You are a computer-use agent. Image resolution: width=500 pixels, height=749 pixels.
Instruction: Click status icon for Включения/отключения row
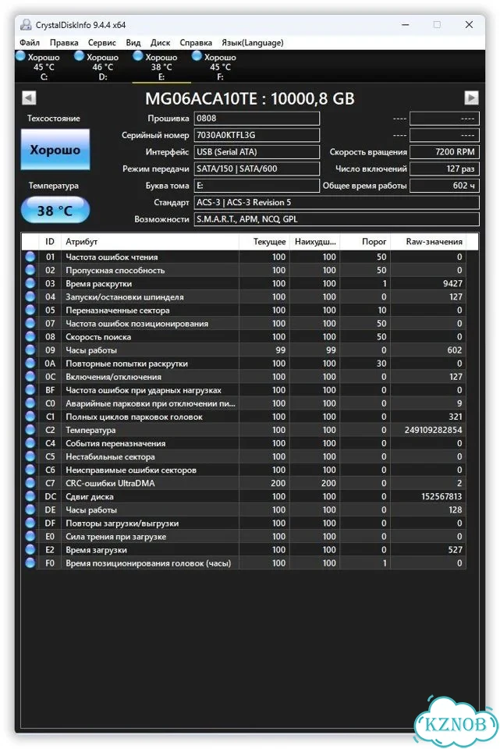click(x=30, y=376)
